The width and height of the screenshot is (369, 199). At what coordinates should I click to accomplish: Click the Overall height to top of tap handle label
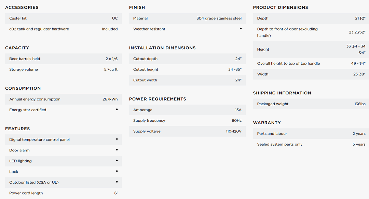click(288, 64)
